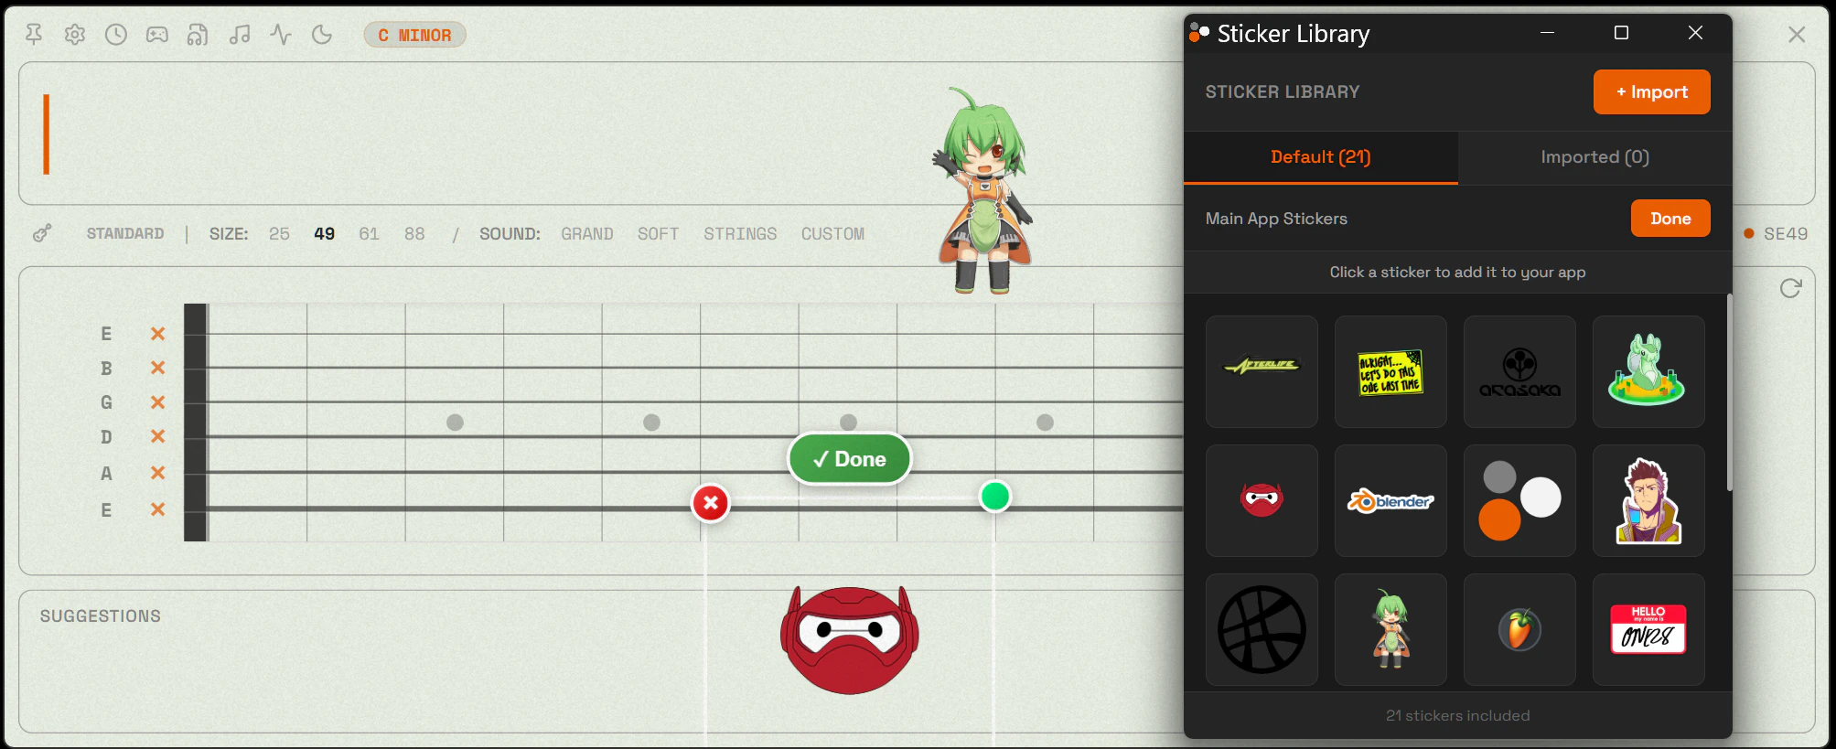Viewport: 1836px width, 749px height.
Task: Mute the D string X
Action: [157, 436]
